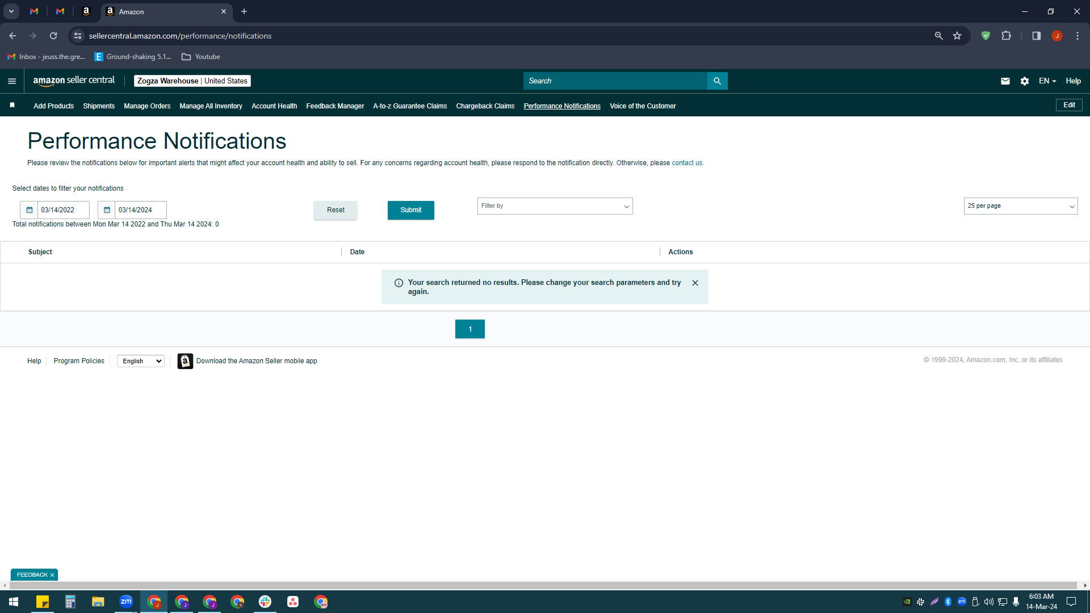This screenshot has height=613, width=1090.
Task: Click the Edit button in navigation bar
Action: point(1069,105)
